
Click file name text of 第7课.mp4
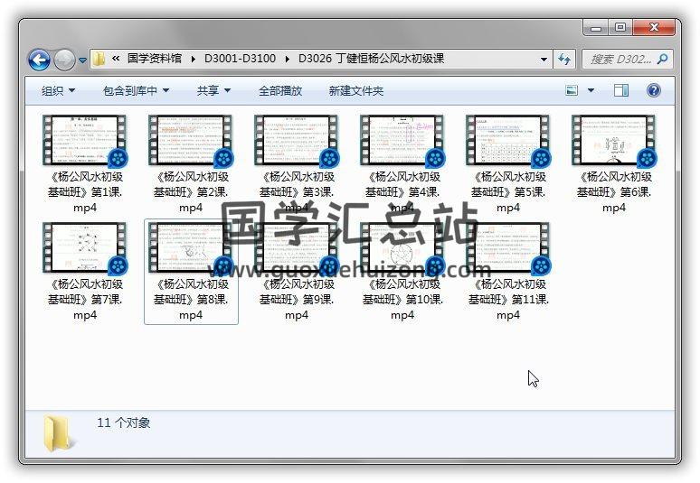[x=85, y=300]
